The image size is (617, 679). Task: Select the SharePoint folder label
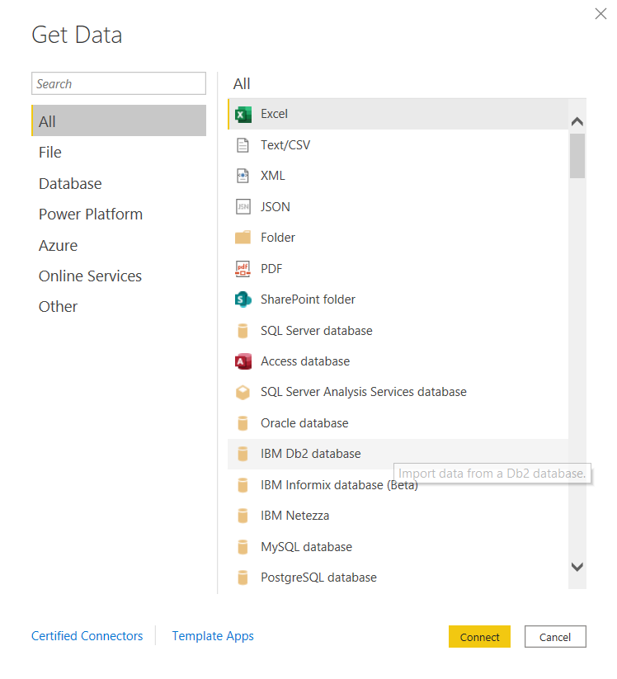click(308, 299)
